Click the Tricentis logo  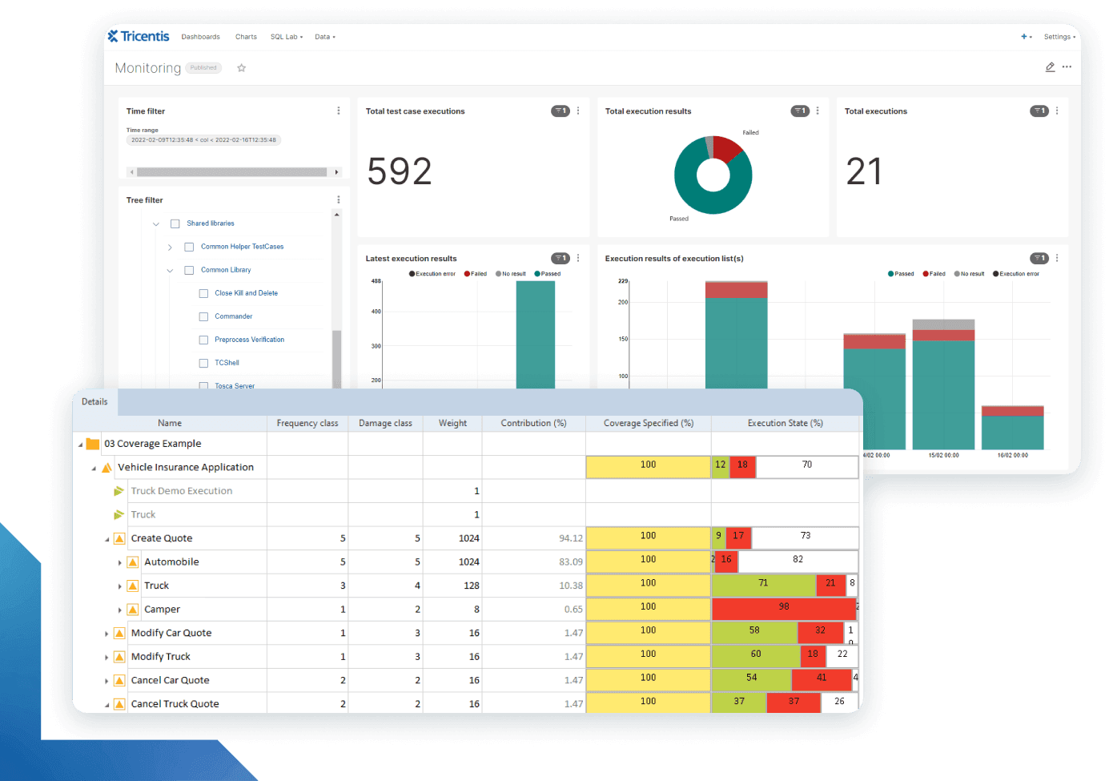coord(138,36)
